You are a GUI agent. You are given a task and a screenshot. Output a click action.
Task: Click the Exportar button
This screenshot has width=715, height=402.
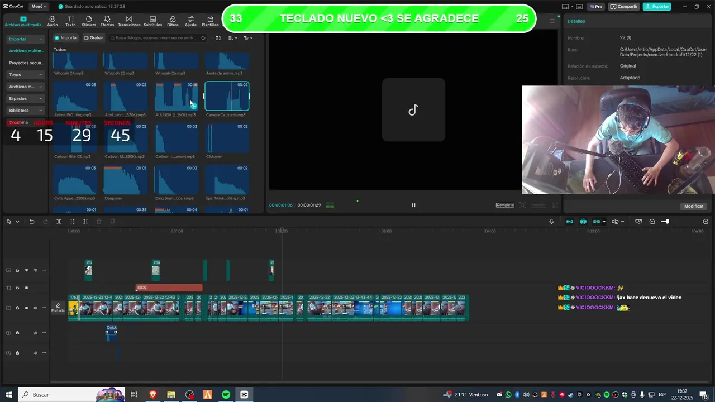pyautogui.click(x=657, y=7)
